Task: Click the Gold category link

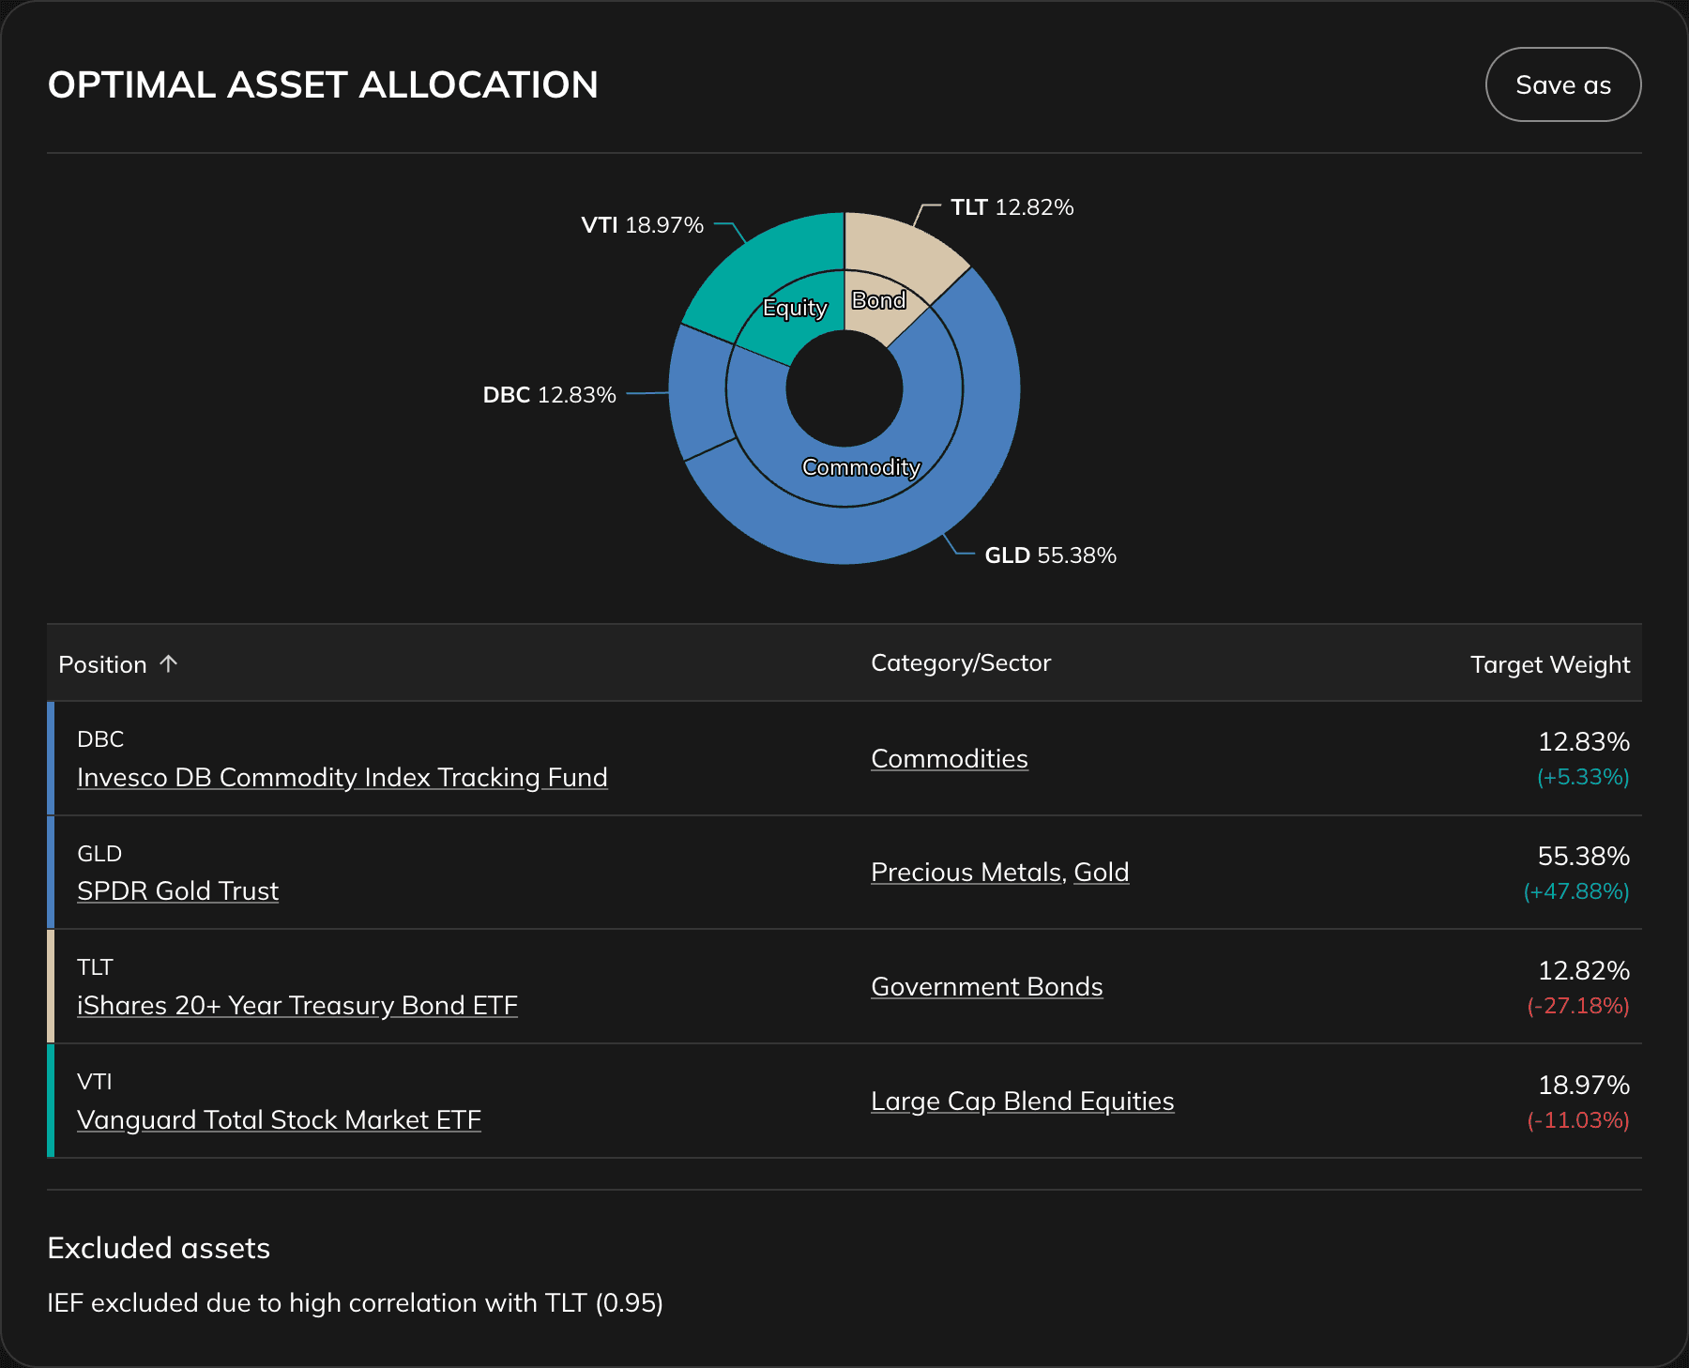Action: tap(1103, 872)
